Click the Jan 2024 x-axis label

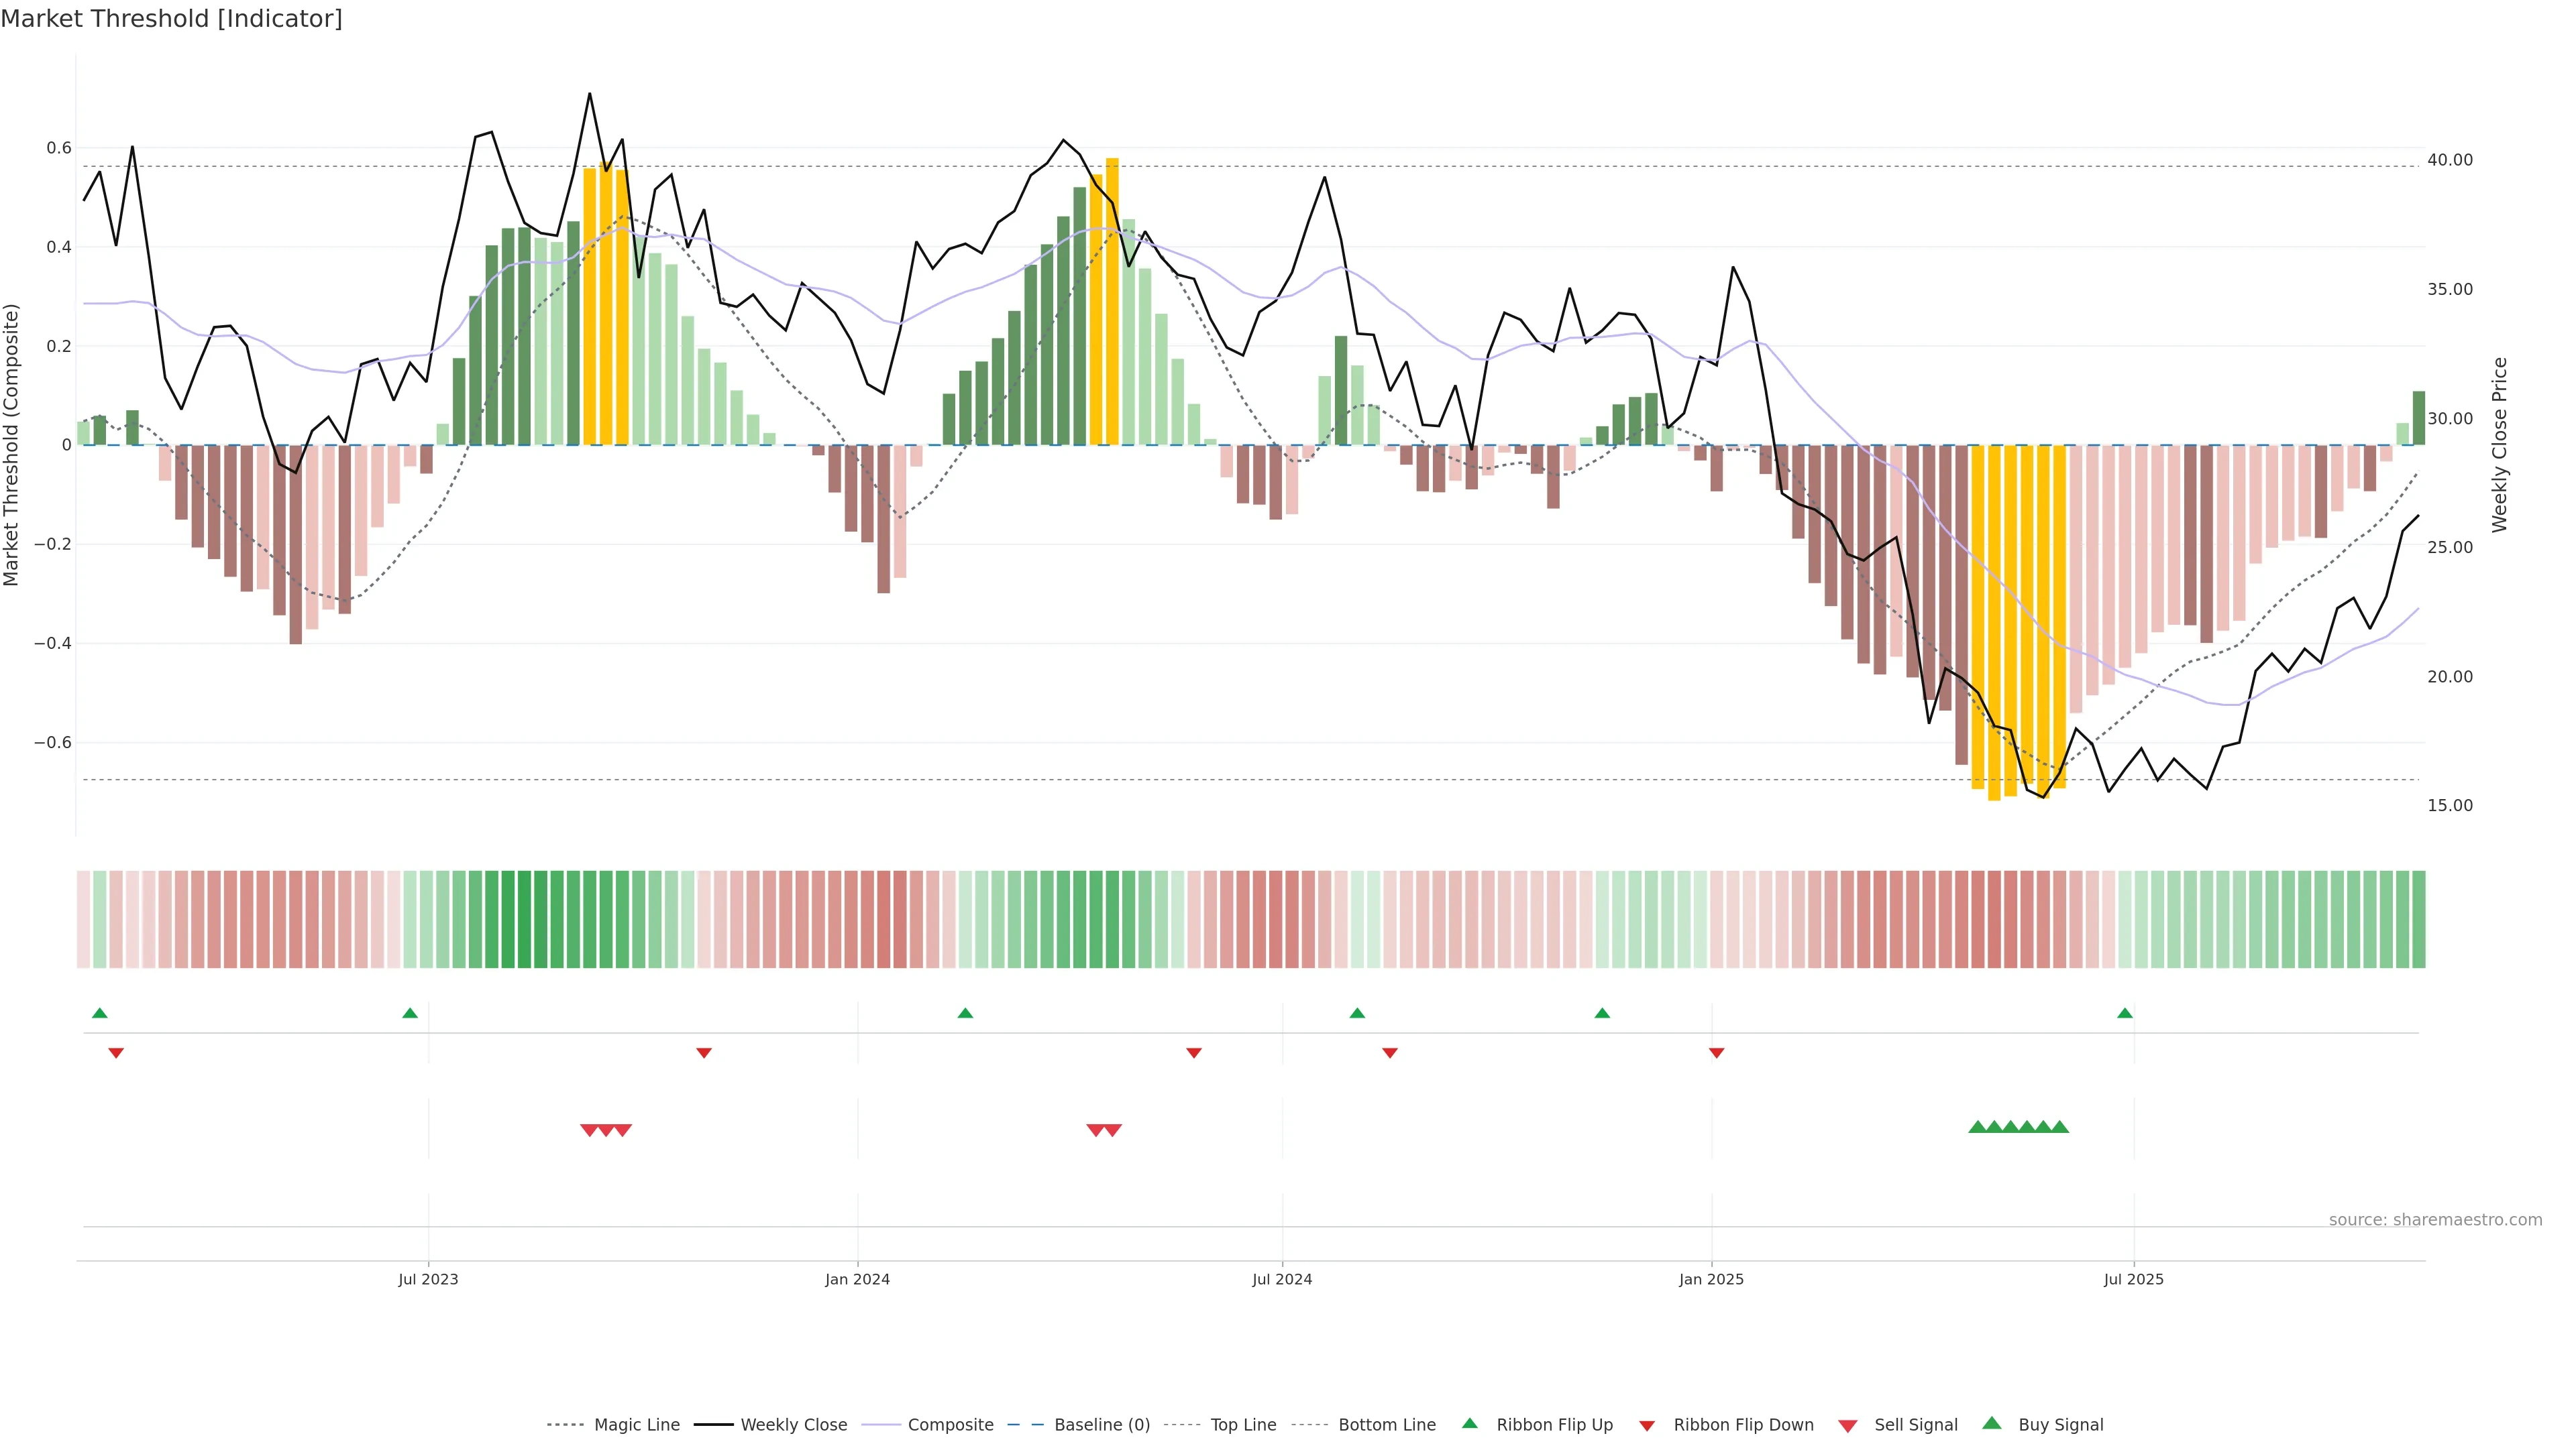(x=857, y=1279)
